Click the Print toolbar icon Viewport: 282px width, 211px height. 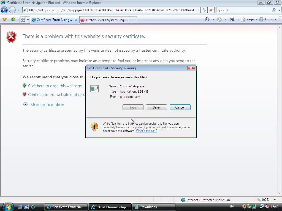pos(232,20)
